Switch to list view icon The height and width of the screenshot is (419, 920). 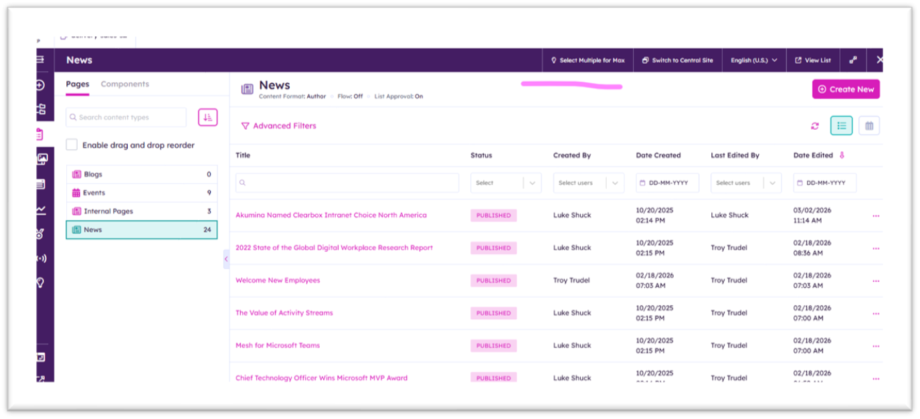pos(842,126)
